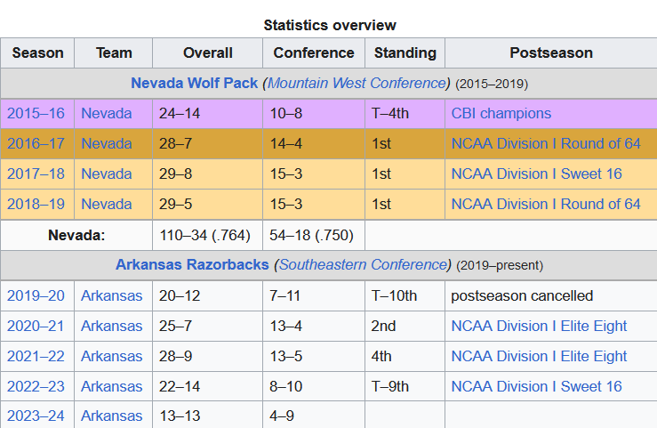The image size is (657, 428).
Task: Click Arkansas team link in 2023–24 row
Action: tap(111, 416)
